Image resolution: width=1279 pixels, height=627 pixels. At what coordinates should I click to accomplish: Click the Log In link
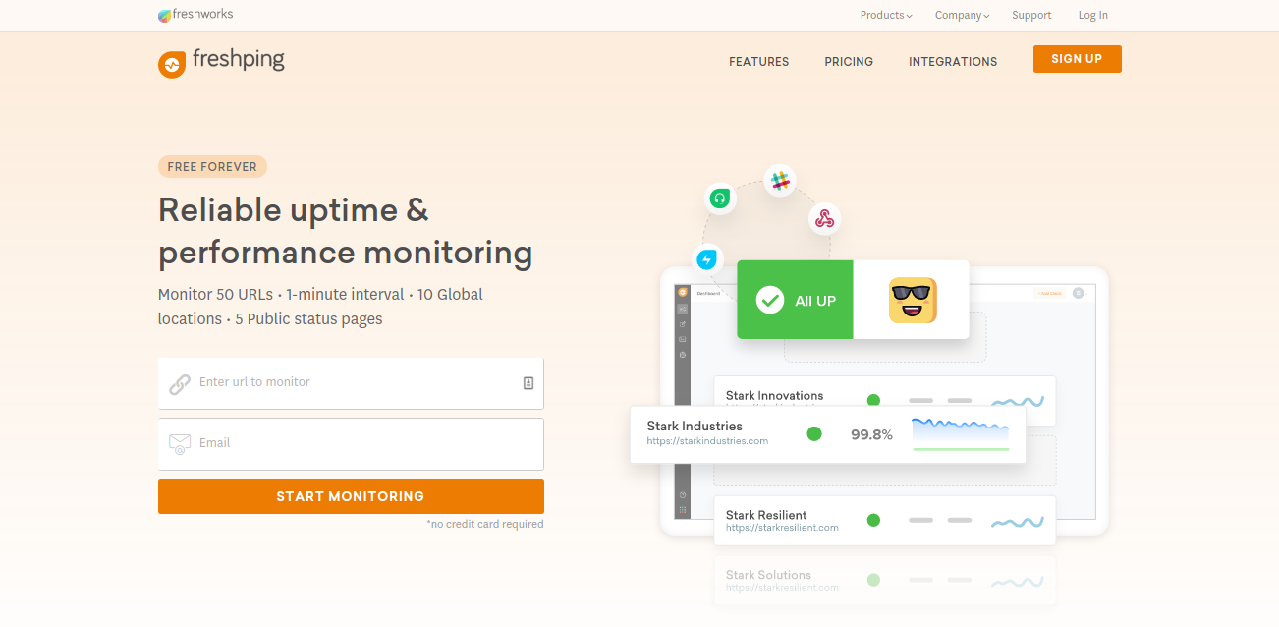(x=1092, y=15)
